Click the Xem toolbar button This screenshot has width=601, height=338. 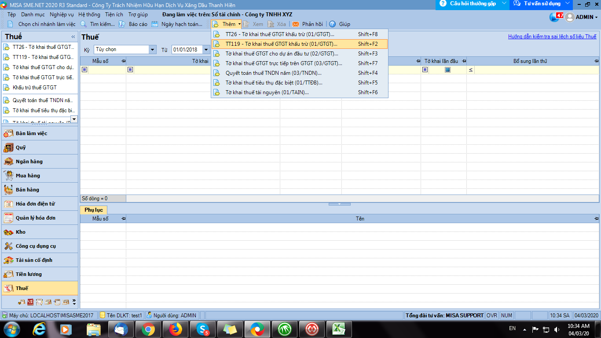click(x=253, y=24)
